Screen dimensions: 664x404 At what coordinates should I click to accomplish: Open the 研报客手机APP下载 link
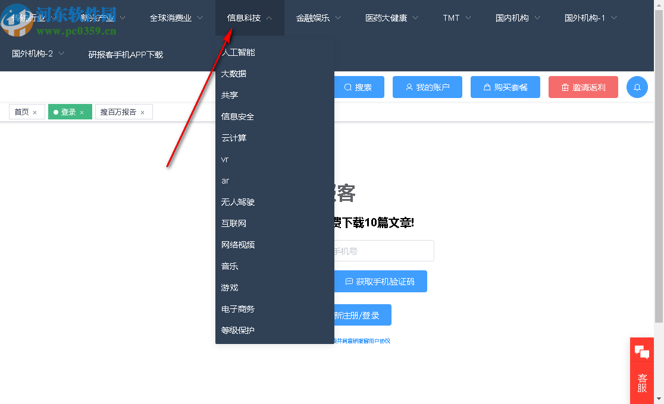pos(125,53)
